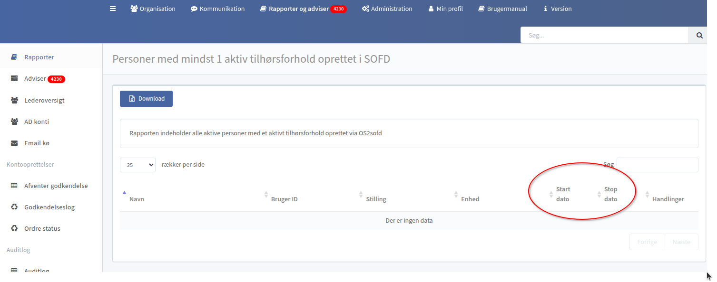This screenshot has height=282, width=717.
Task: Open the rows per page dropdown
Action: click(x=138, y=165)
